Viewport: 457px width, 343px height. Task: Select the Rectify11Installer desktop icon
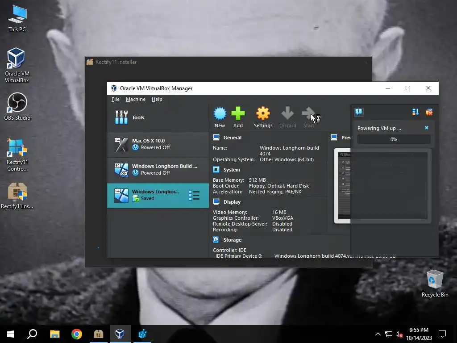[x=17, y=196]
